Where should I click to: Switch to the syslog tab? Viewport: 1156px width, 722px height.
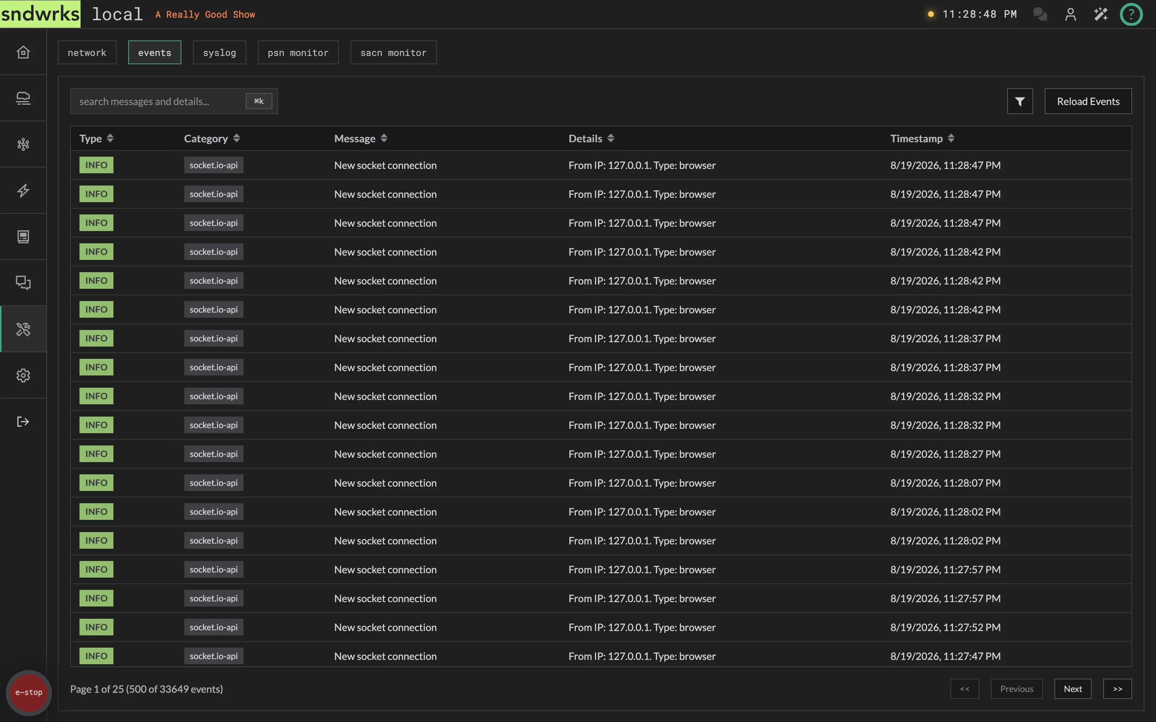[x=220, y=53]
